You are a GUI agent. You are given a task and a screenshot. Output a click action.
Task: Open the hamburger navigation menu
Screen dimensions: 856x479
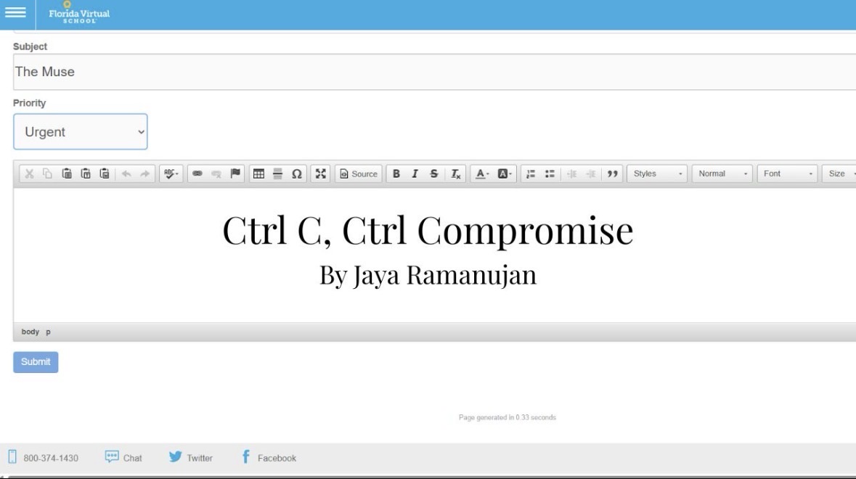click(x=15, y=12)
